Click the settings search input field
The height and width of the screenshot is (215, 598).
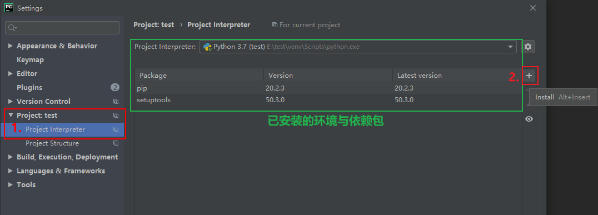point(62,28)
